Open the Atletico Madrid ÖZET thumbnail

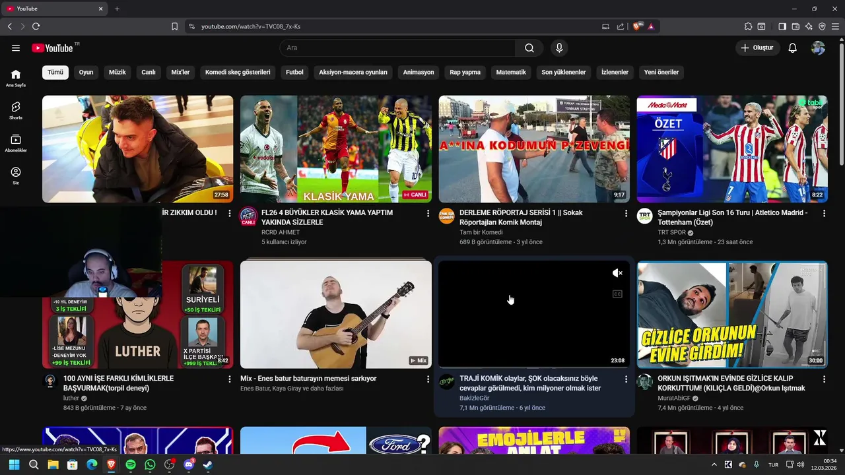click(x=732, y=149)
